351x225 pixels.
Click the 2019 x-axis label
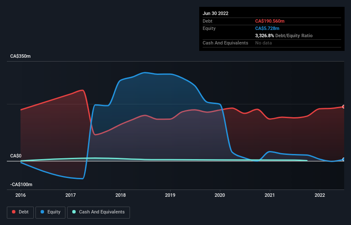[170, 195]
